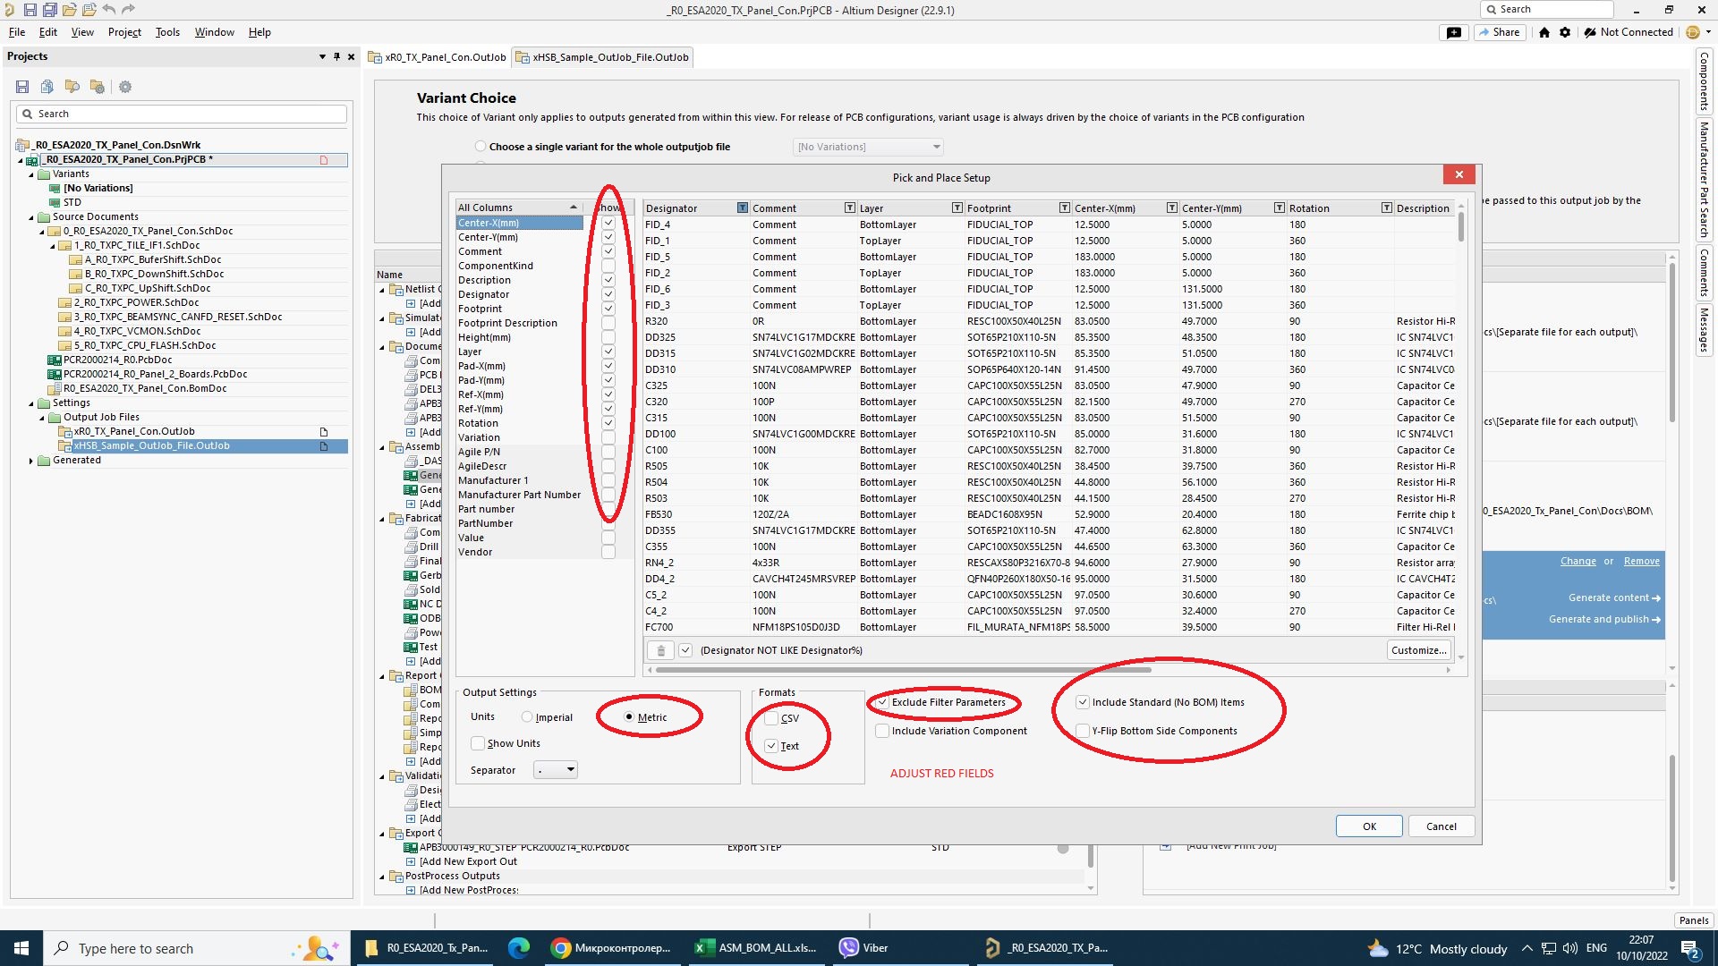Toggle the Show Units checkbox
Screen dimensions: 1718x966
tap(479, 743)
